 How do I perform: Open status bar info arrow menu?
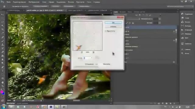click(x=41, y=101)
